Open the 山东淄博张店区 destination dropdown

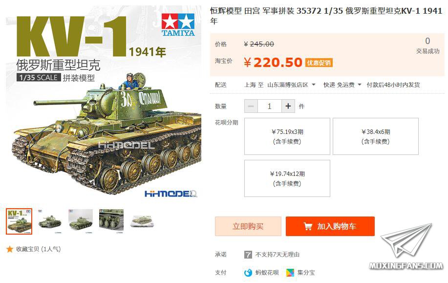click(x=291, y=85)
